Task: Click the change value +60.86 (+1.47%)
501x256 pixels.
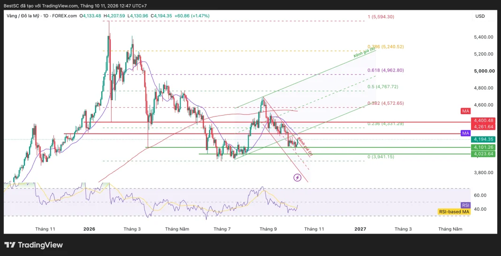Action: click(192, 15)
